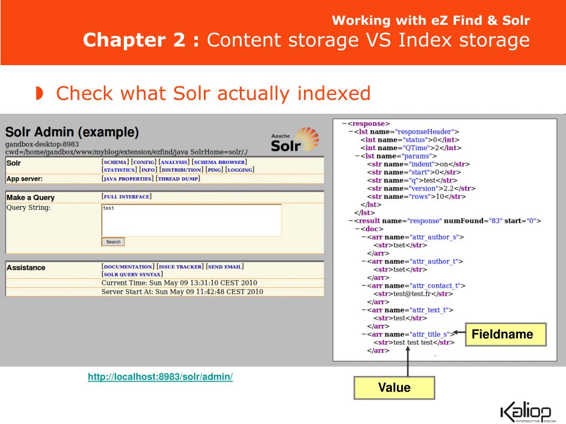The width and height of the screenshot is (566, 424).
Task: Click the str name="indent" on line
Action: coord(418,164)
